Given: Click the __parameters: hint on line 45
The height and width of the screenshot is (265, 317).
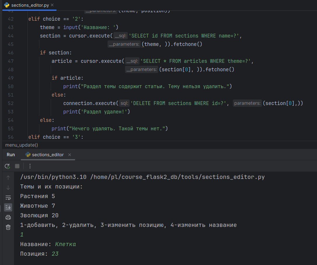Looking at the screenshot, I should pos(124,45).
